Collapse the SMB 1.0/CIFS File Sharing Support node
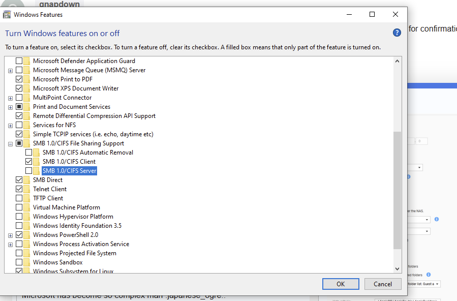The image size is (457, 301). pos(10,143)
